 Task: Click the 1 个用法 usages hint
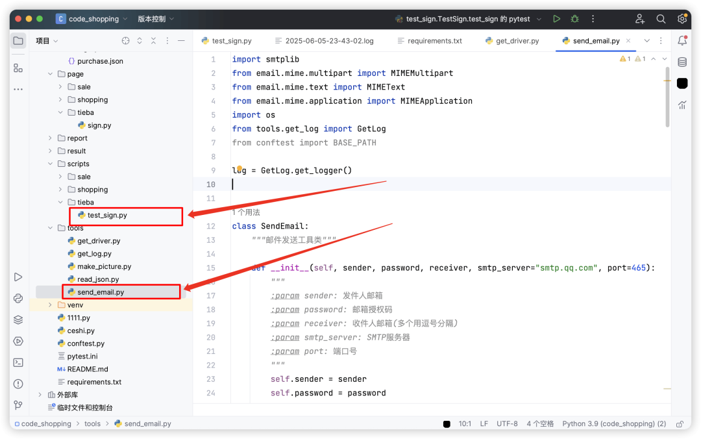click(246, 212)
